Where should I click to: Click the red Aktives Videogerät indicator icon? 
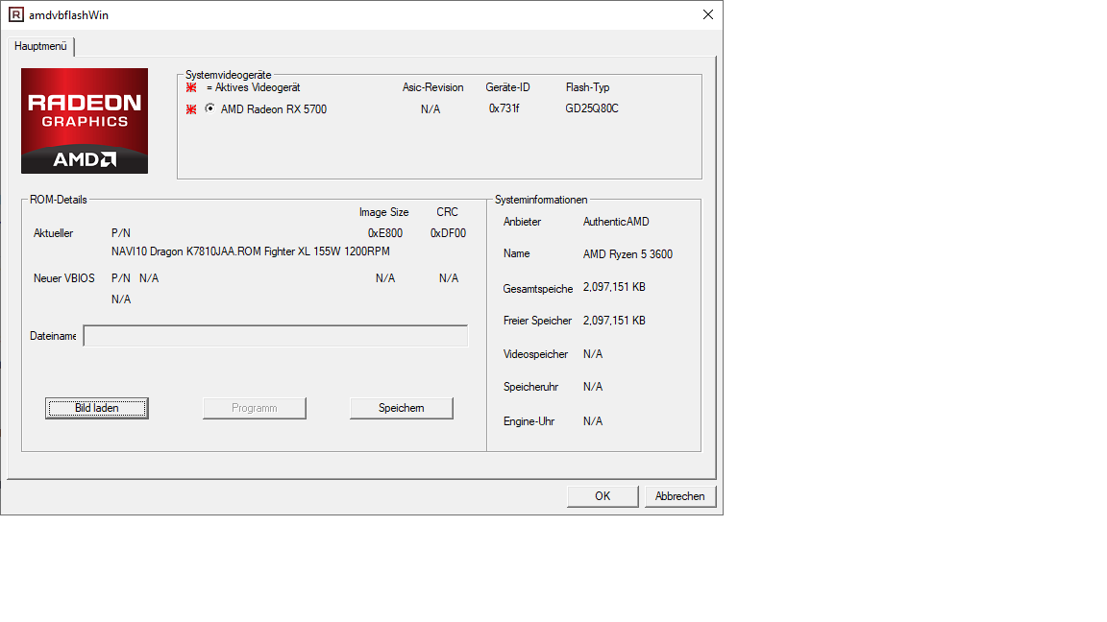(x=190, y=87)
